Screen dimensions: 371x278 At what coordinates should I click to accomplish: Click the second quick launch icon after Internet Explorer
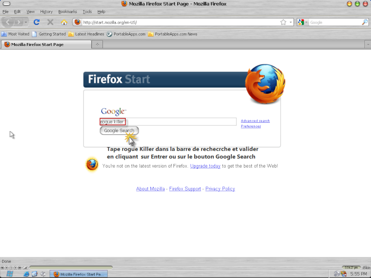[34, 274]
